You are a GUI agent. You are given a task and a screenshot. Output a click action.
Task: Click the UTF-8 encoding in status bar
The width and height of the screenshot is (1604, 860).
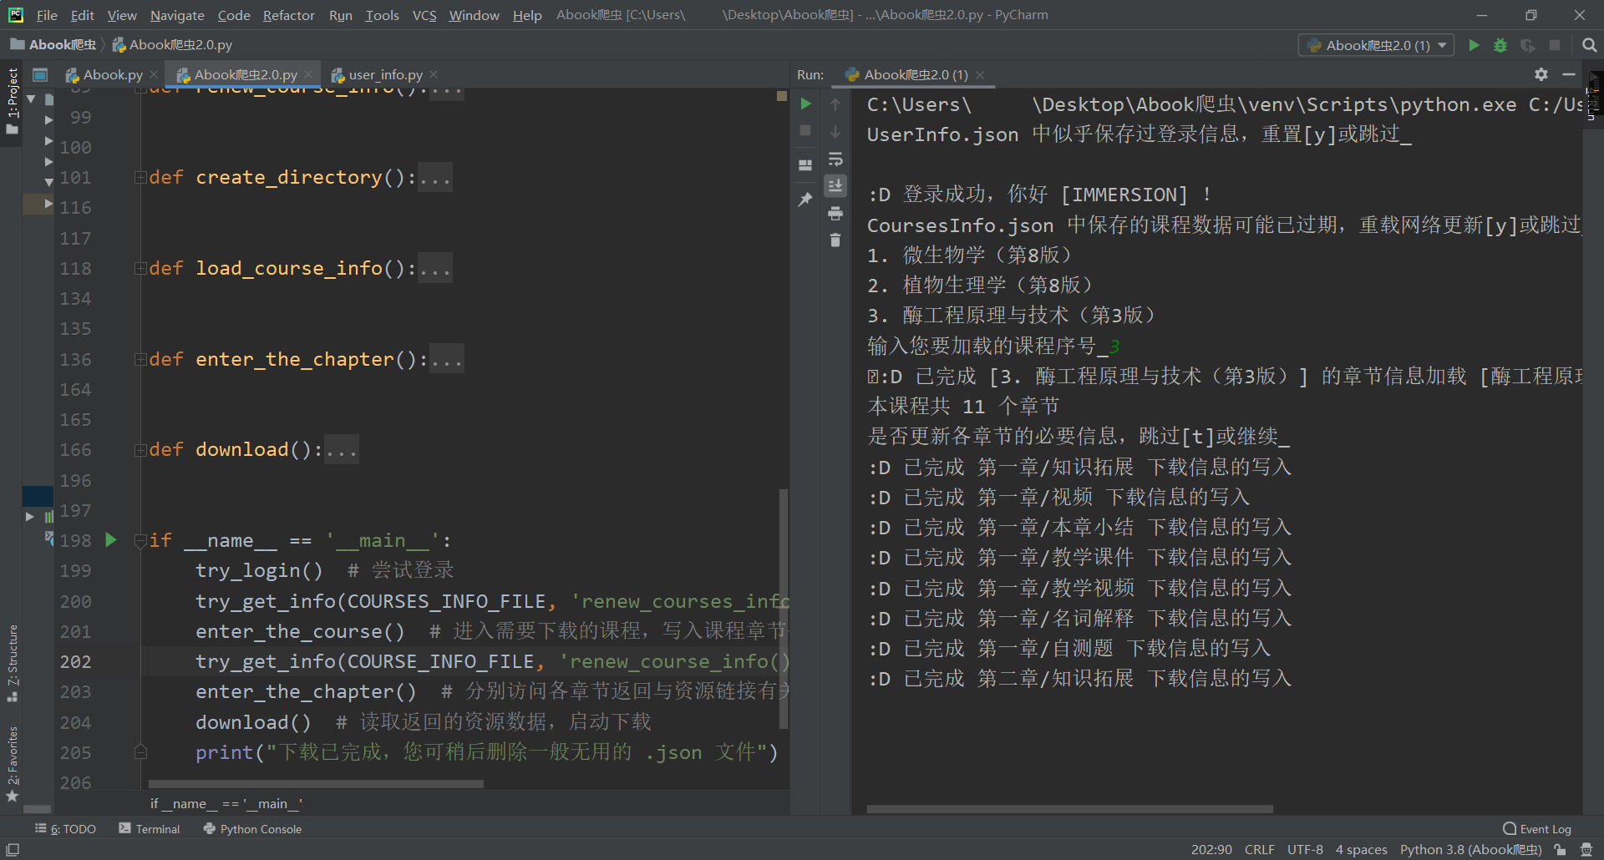[x=1305, y=850]
